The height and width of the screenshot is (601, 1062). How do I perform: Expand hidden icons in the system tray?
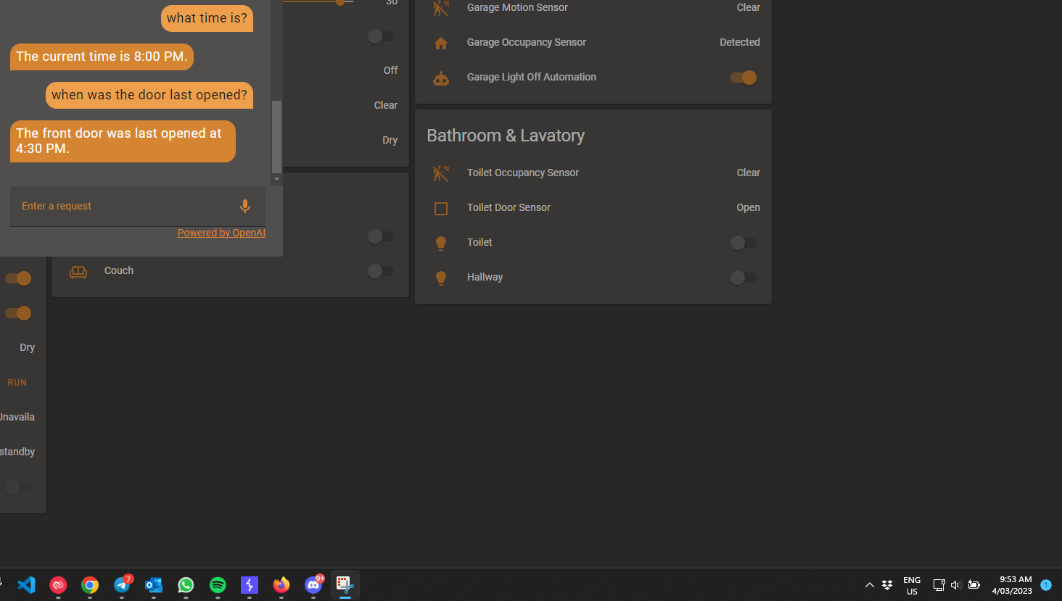click(869, 584)
